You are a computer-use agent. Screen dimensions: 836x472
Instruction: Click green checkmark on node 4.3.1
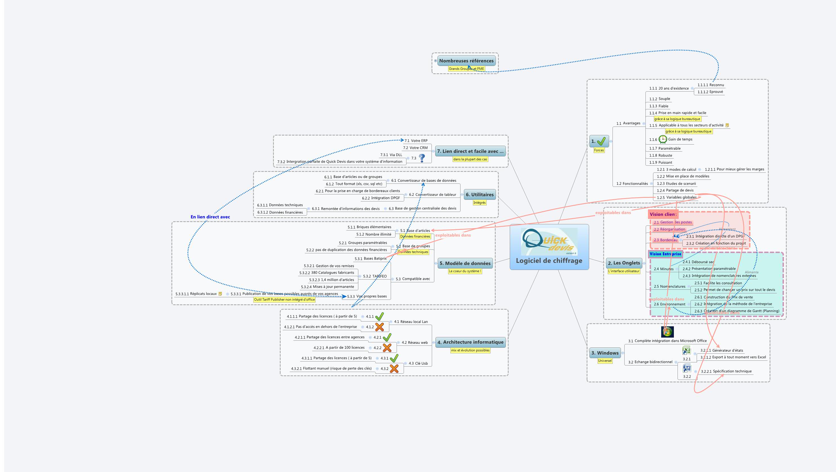[x=394, y=358]
